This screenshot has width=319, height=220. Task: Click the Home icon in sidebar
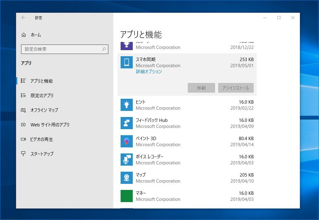coord(24,35)
